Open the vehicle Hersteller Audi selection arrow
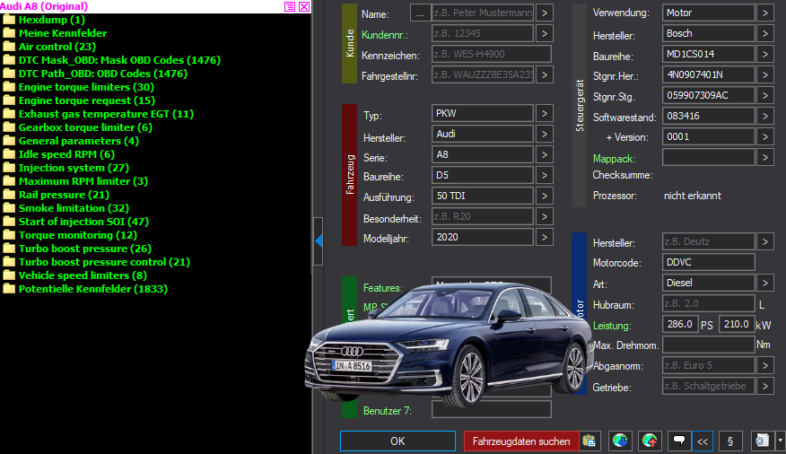The width and height of the screenshot is (786, 454). (545, 134)
